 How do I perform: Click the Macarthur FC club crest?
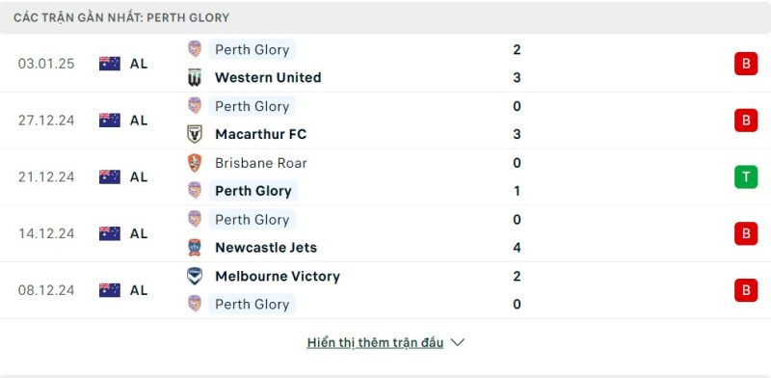tap(195, 134)
